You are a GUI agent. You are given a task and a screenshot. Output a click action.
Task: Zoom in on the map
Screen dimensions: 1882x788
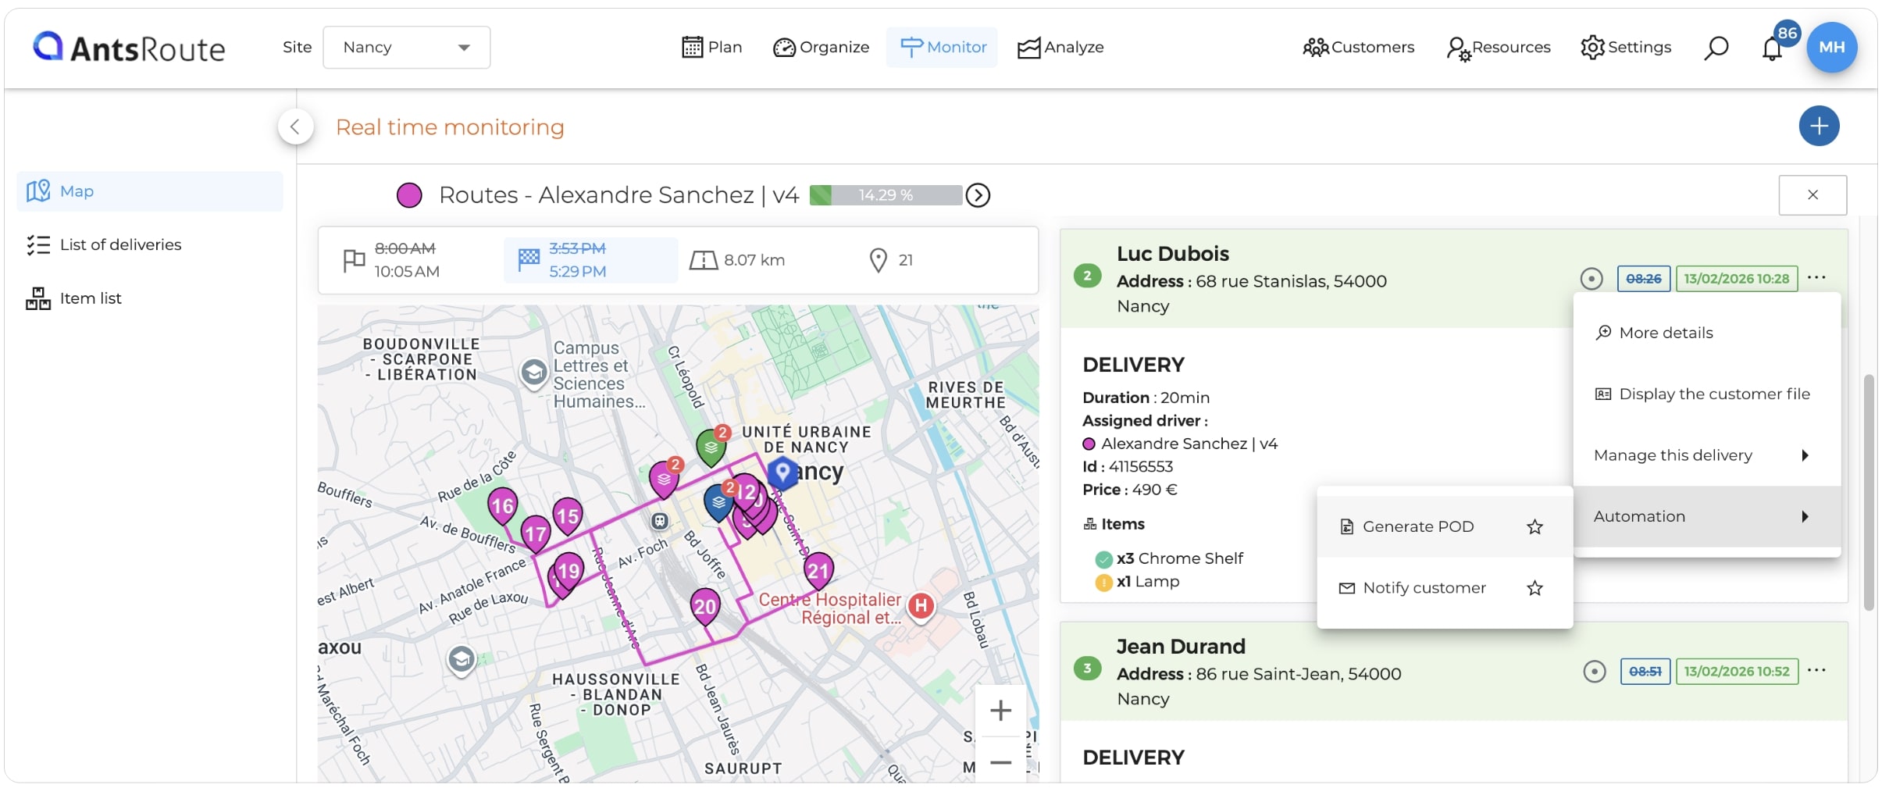[1000, 711]
